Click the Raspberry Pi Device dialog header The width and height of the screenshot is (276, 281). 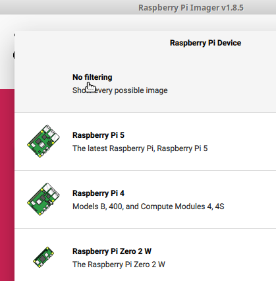206,43
